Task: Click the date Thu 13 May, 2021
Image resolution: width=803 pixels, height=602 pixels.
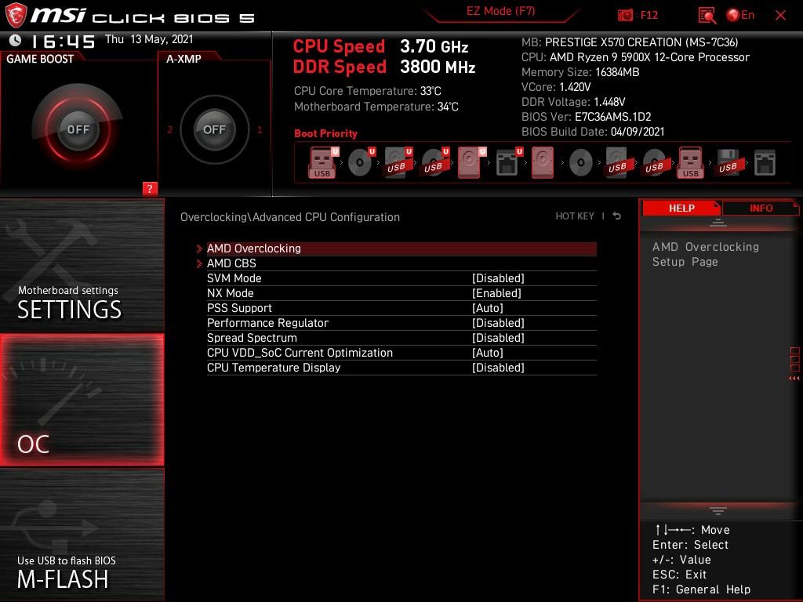Action: (149, 39)
